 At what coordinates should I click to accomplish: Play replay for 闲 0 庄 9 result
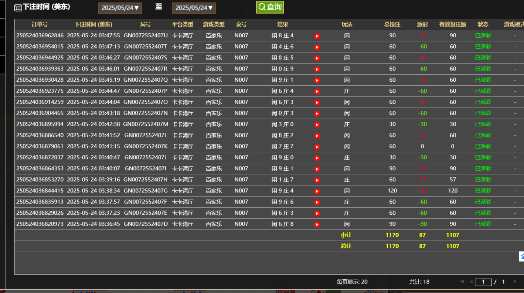pos(317,69)
